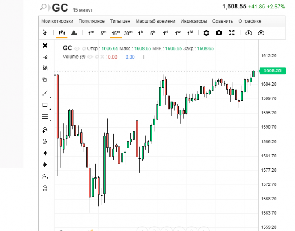Set the 15 minute timeframe
Image resolution: width=295 pixels, height=231 pixels.
[x=116, y=33]
